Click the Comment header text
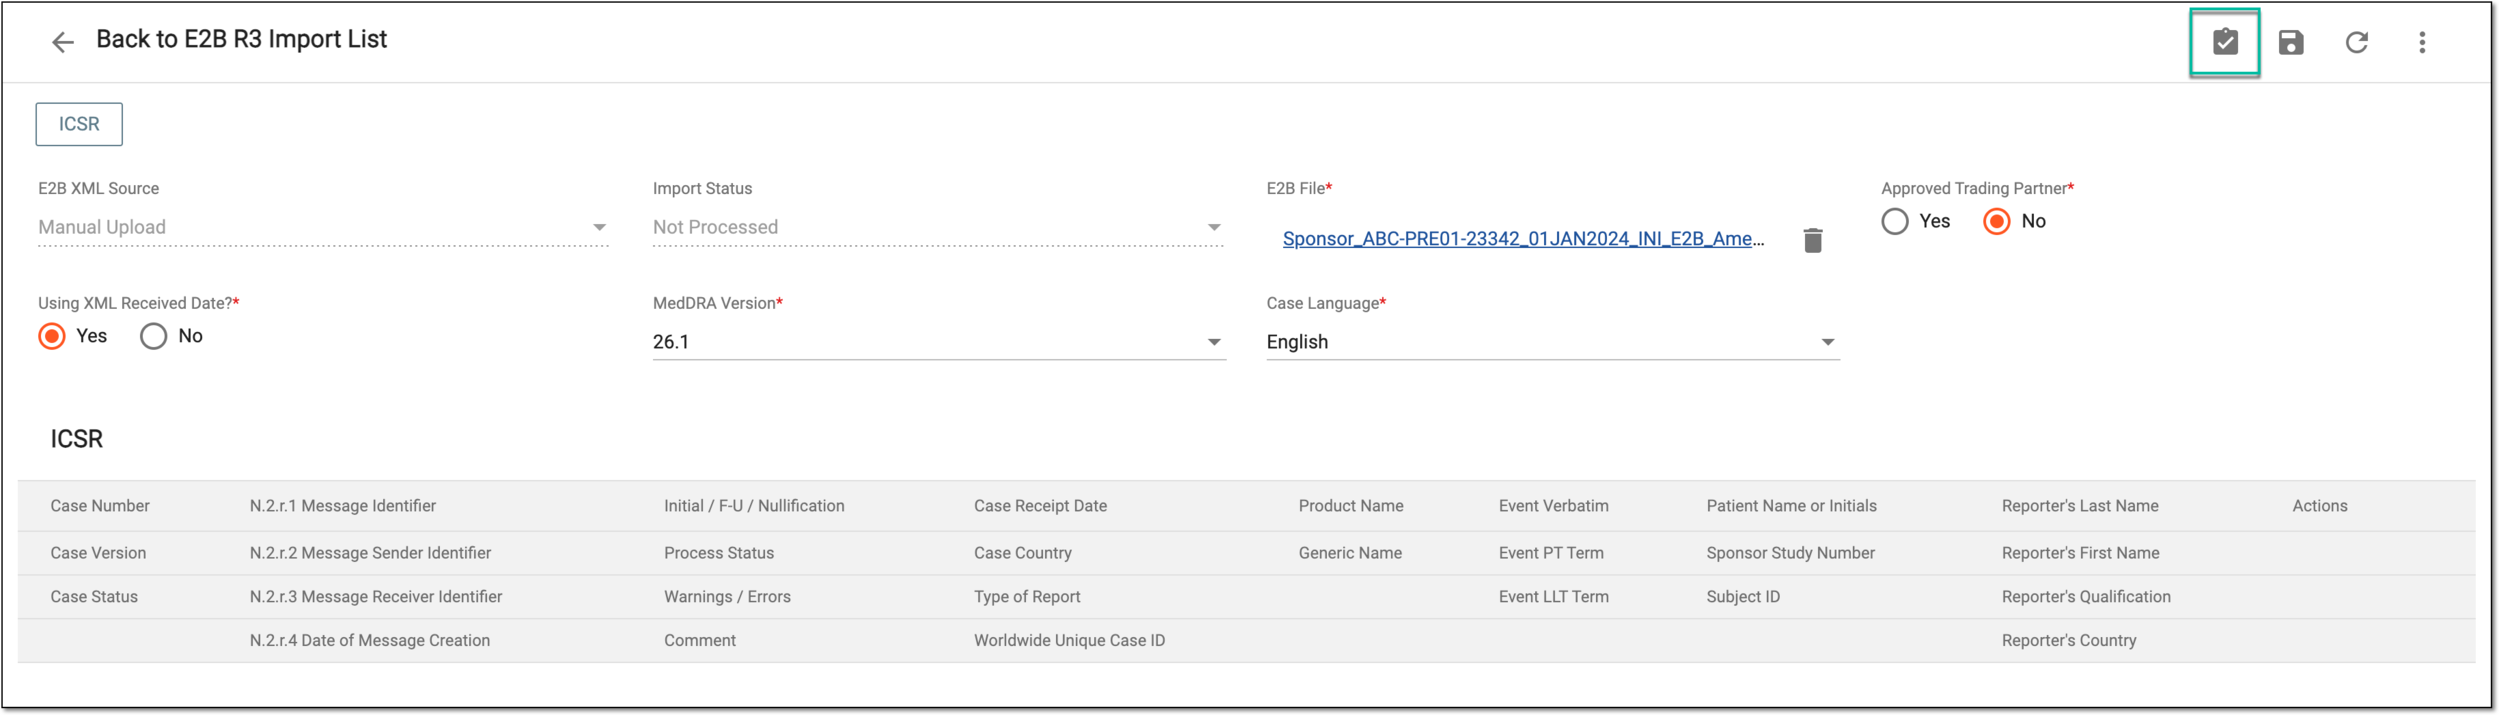Viewport: 2499px width, 715px height. pyautogui.click(x=699, y=641)
